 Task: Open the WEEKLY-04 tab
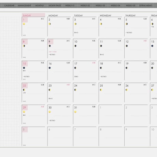(115, 5)
